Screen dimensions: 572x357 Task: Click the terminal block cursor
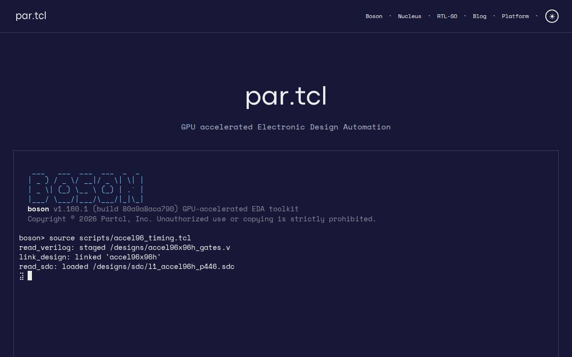click(x=30, y=276)
